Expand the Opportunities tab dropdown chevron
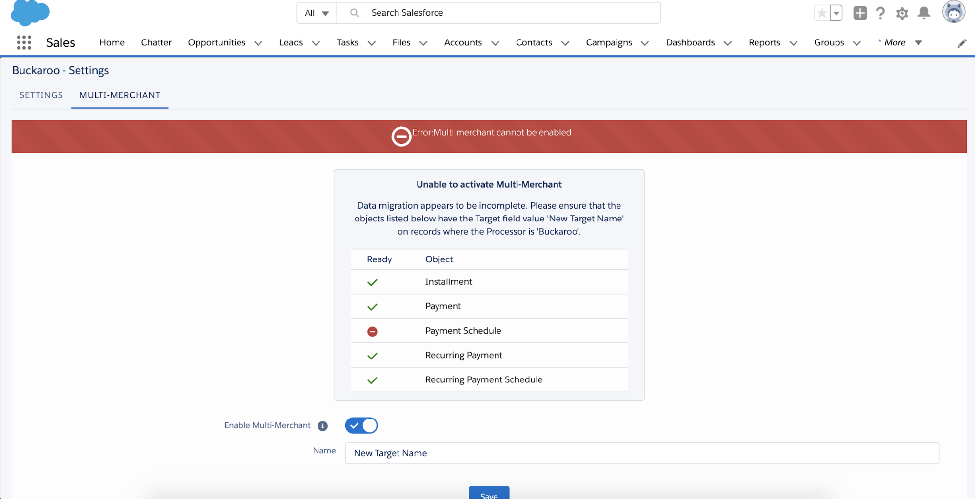Image resolution: width=975 pixels, height=499 pixels. [259, 43]
